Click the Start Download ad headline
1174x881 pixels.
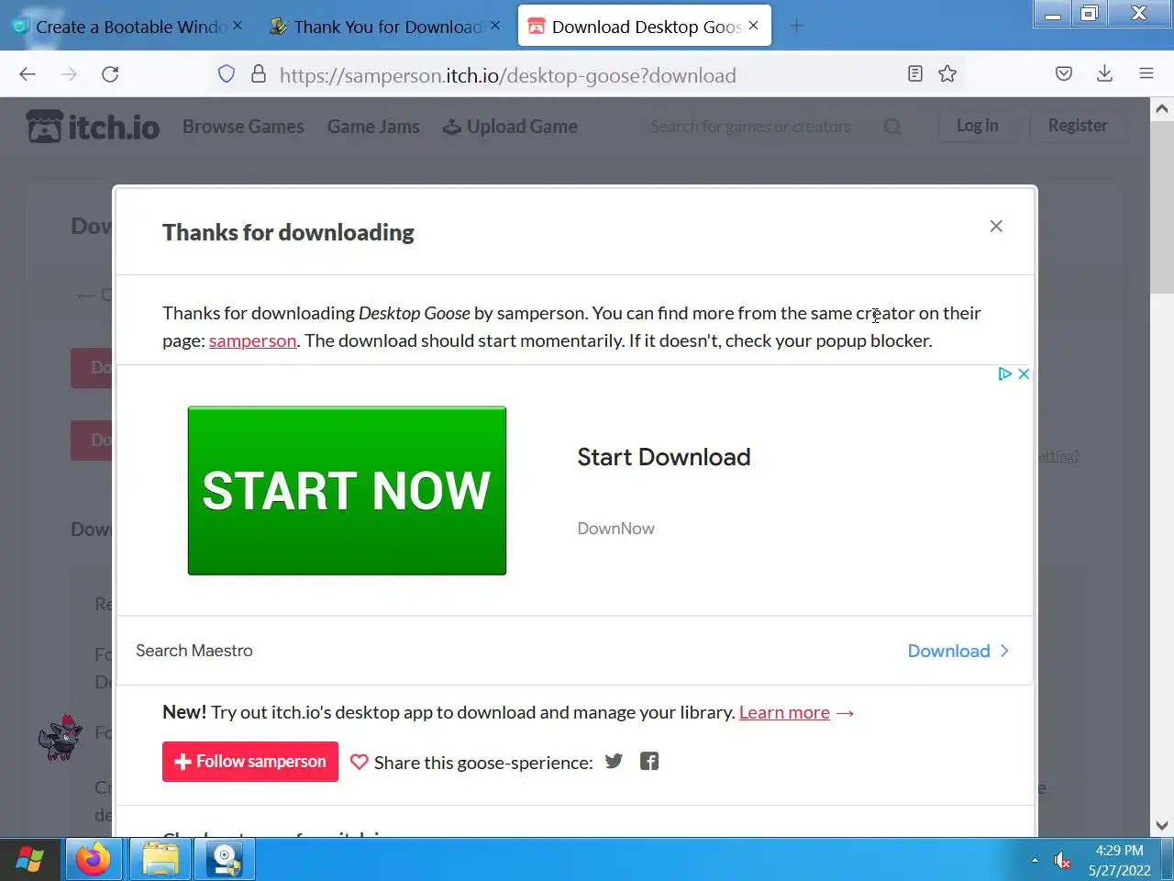(x=664, y=457)
